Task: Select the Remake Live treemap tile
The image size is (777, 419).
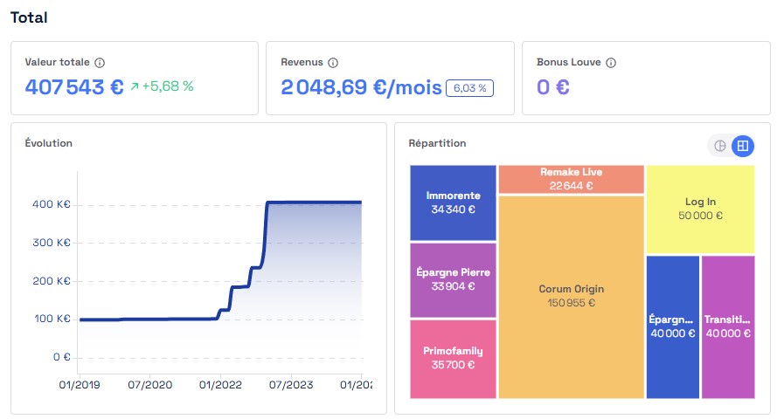Action: 571,179
